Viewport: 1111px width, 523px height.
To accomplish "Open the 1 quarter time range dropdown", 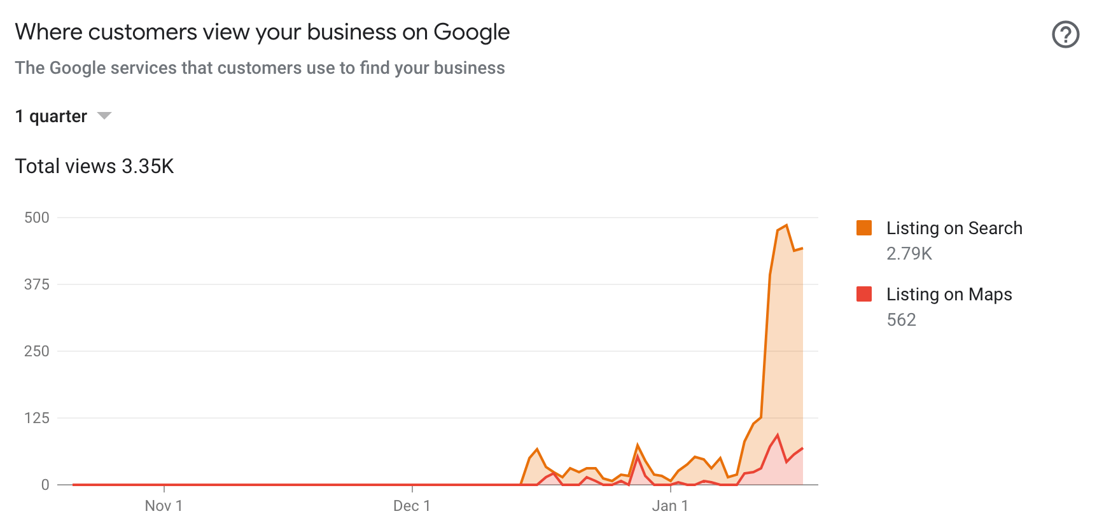I will click(x=64, y=116).
